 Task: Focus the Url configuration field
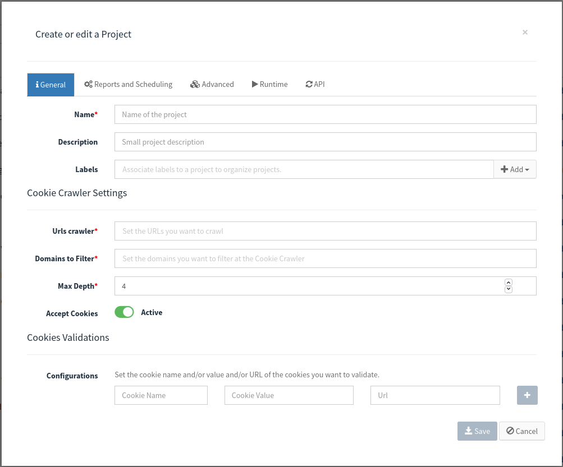click(435, 395)
